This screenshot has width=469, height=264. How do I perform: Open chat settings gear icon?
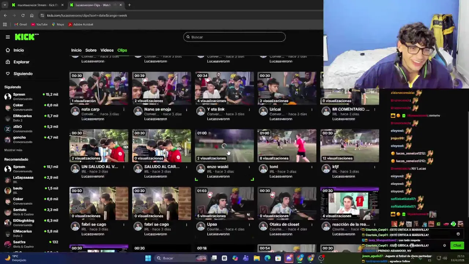pos(444,245)
